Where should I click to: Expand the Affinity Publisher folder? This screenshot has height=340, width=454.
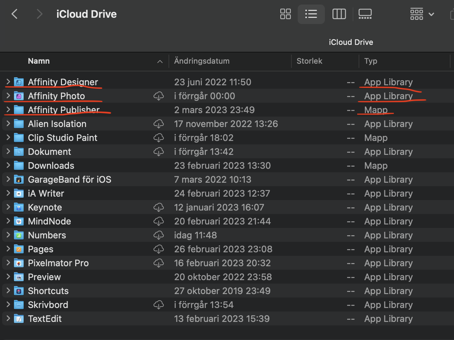pyautogui.click(x=8, y=110)
